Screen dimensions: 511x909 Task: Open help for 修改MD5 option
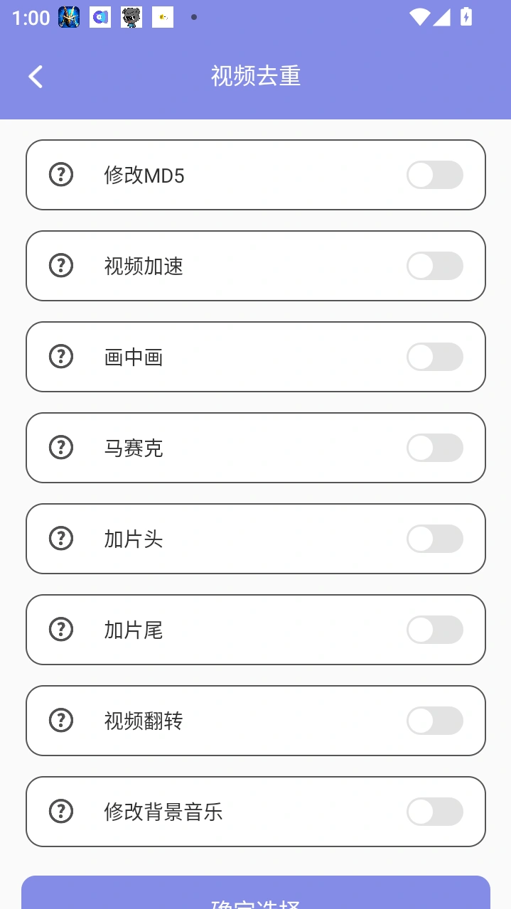click(x=61, y=174)
